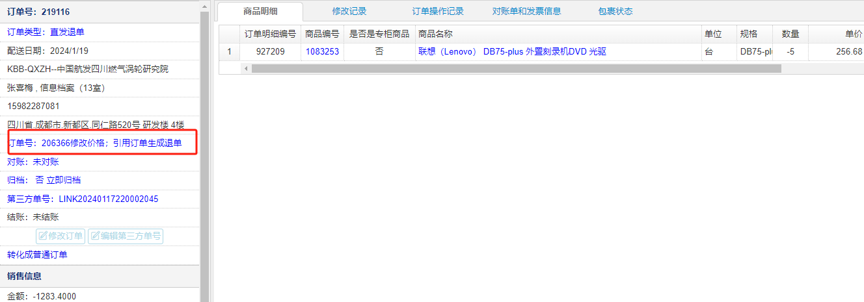Click the 单价 column header
This screenshot has width=864, height=302.
tap(836, 34)
